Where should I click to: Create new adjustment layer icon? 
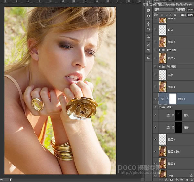pos(177,180)
